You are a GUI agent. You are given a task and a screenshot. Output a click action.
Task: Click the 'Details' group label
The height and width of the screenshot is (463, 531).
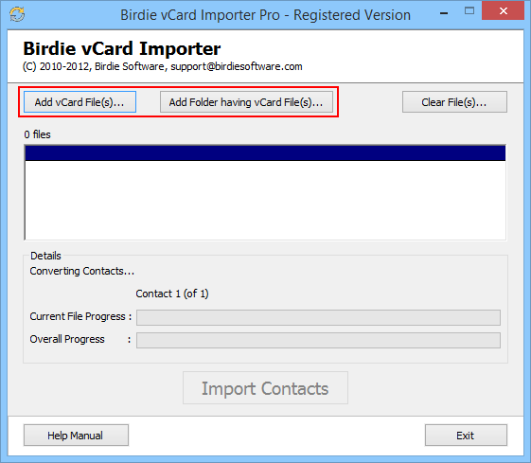(x=45, y=256)
